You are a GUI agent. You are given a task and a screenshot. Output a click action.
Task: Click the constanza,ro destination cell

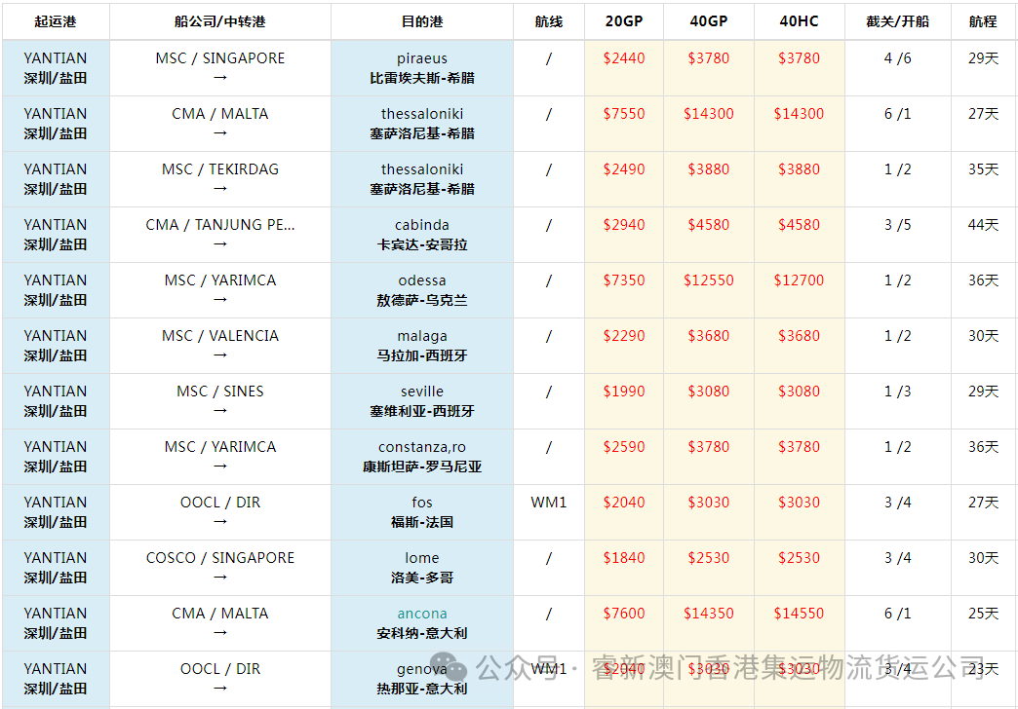(x=422, y=457)
